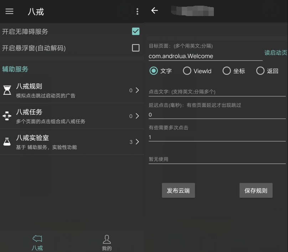The image size is (288, 252).
Task: Enable the 开启悬浮窗(自动解码) checkbox
Action: tap(135, 48)
